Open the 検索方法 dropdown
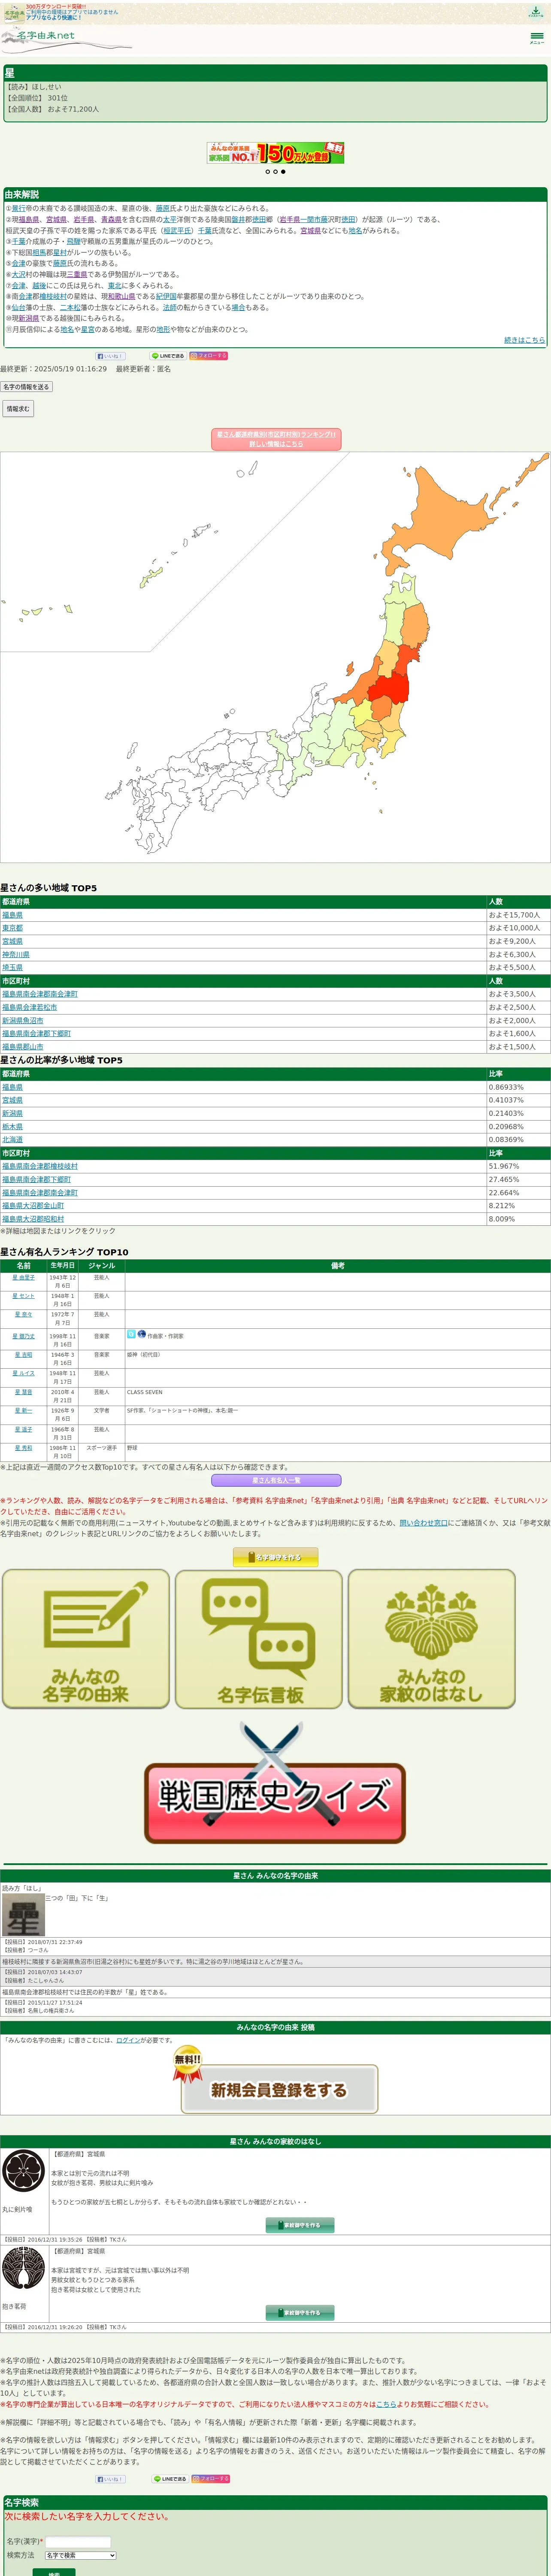This screenshot has height=2576, width=551. point(80,2555)
